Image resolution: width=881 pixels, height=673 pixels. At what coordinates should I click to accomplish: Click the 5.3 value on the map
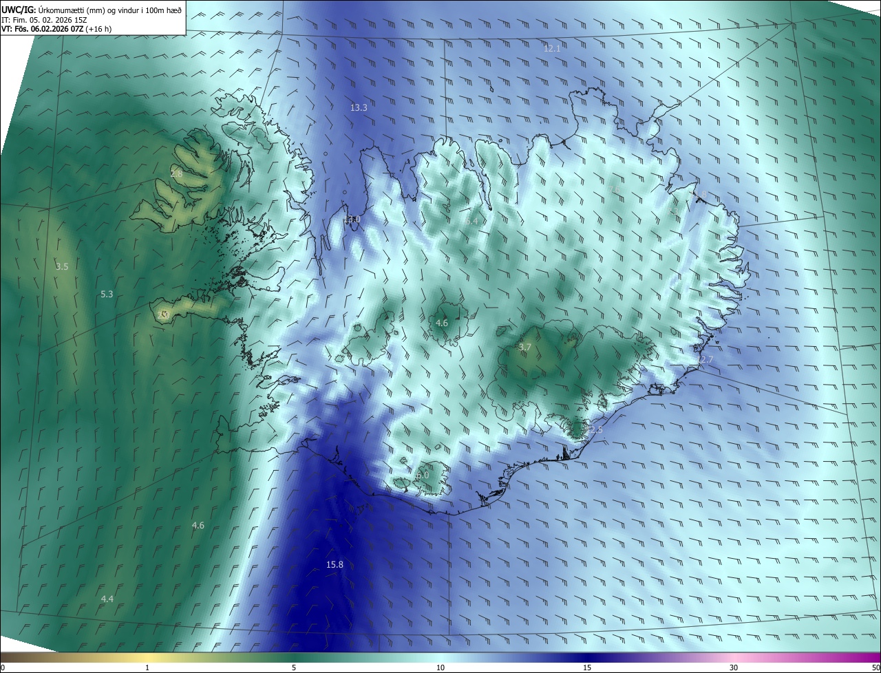click(107, 294)
